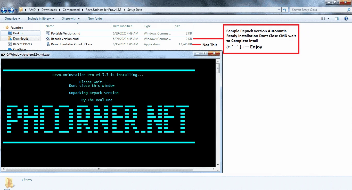The width and height of the screenshot is (352, 190).
Task: Click the search magnifier icon
Action: pyautogui.click(x=348, y=10)
